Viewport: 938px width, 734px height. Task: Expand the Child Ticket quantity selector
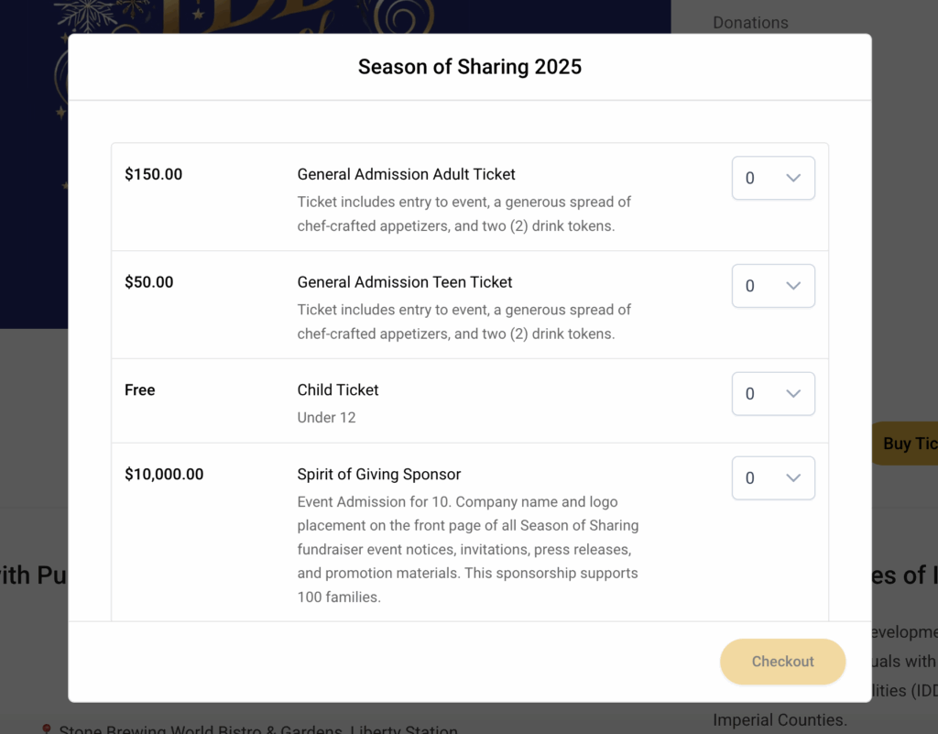(x=772, y=393)
